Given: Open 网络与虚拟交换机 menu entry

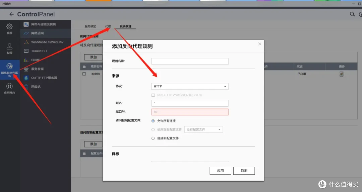Looking at the screenshot, I should pyautogui.click(x=44, y=24).
